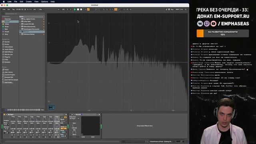Click the Raw preview button
256x144 pixels.
point(42,110)
